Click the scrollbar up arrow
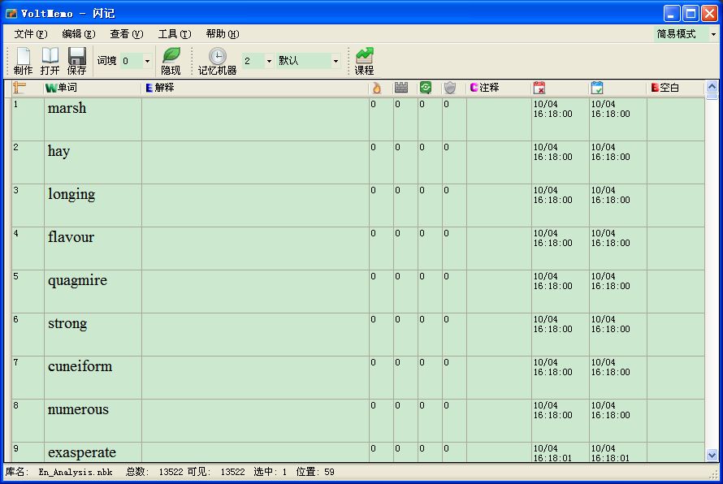This screenshot has width=723, height=484. click(712, 87)
